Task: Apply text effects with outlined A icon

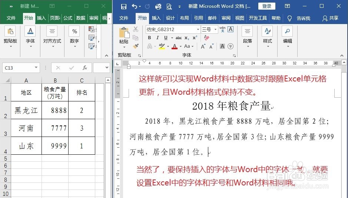Action: (x=150, y=46)
